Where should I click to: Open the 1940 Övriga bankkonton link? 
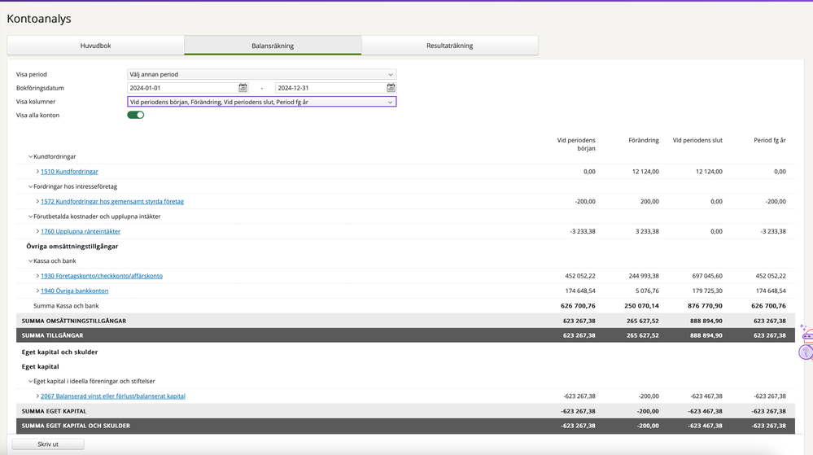tap(74, 291)
